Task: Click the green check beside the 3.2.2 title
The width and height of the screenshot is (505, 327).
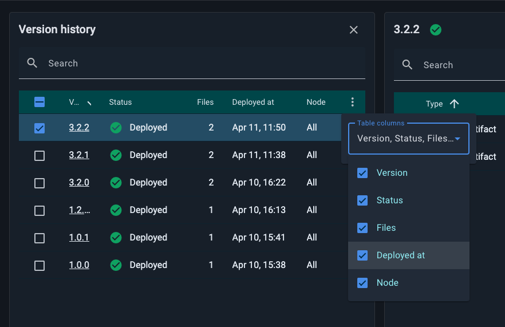Action: click(436, 30)
